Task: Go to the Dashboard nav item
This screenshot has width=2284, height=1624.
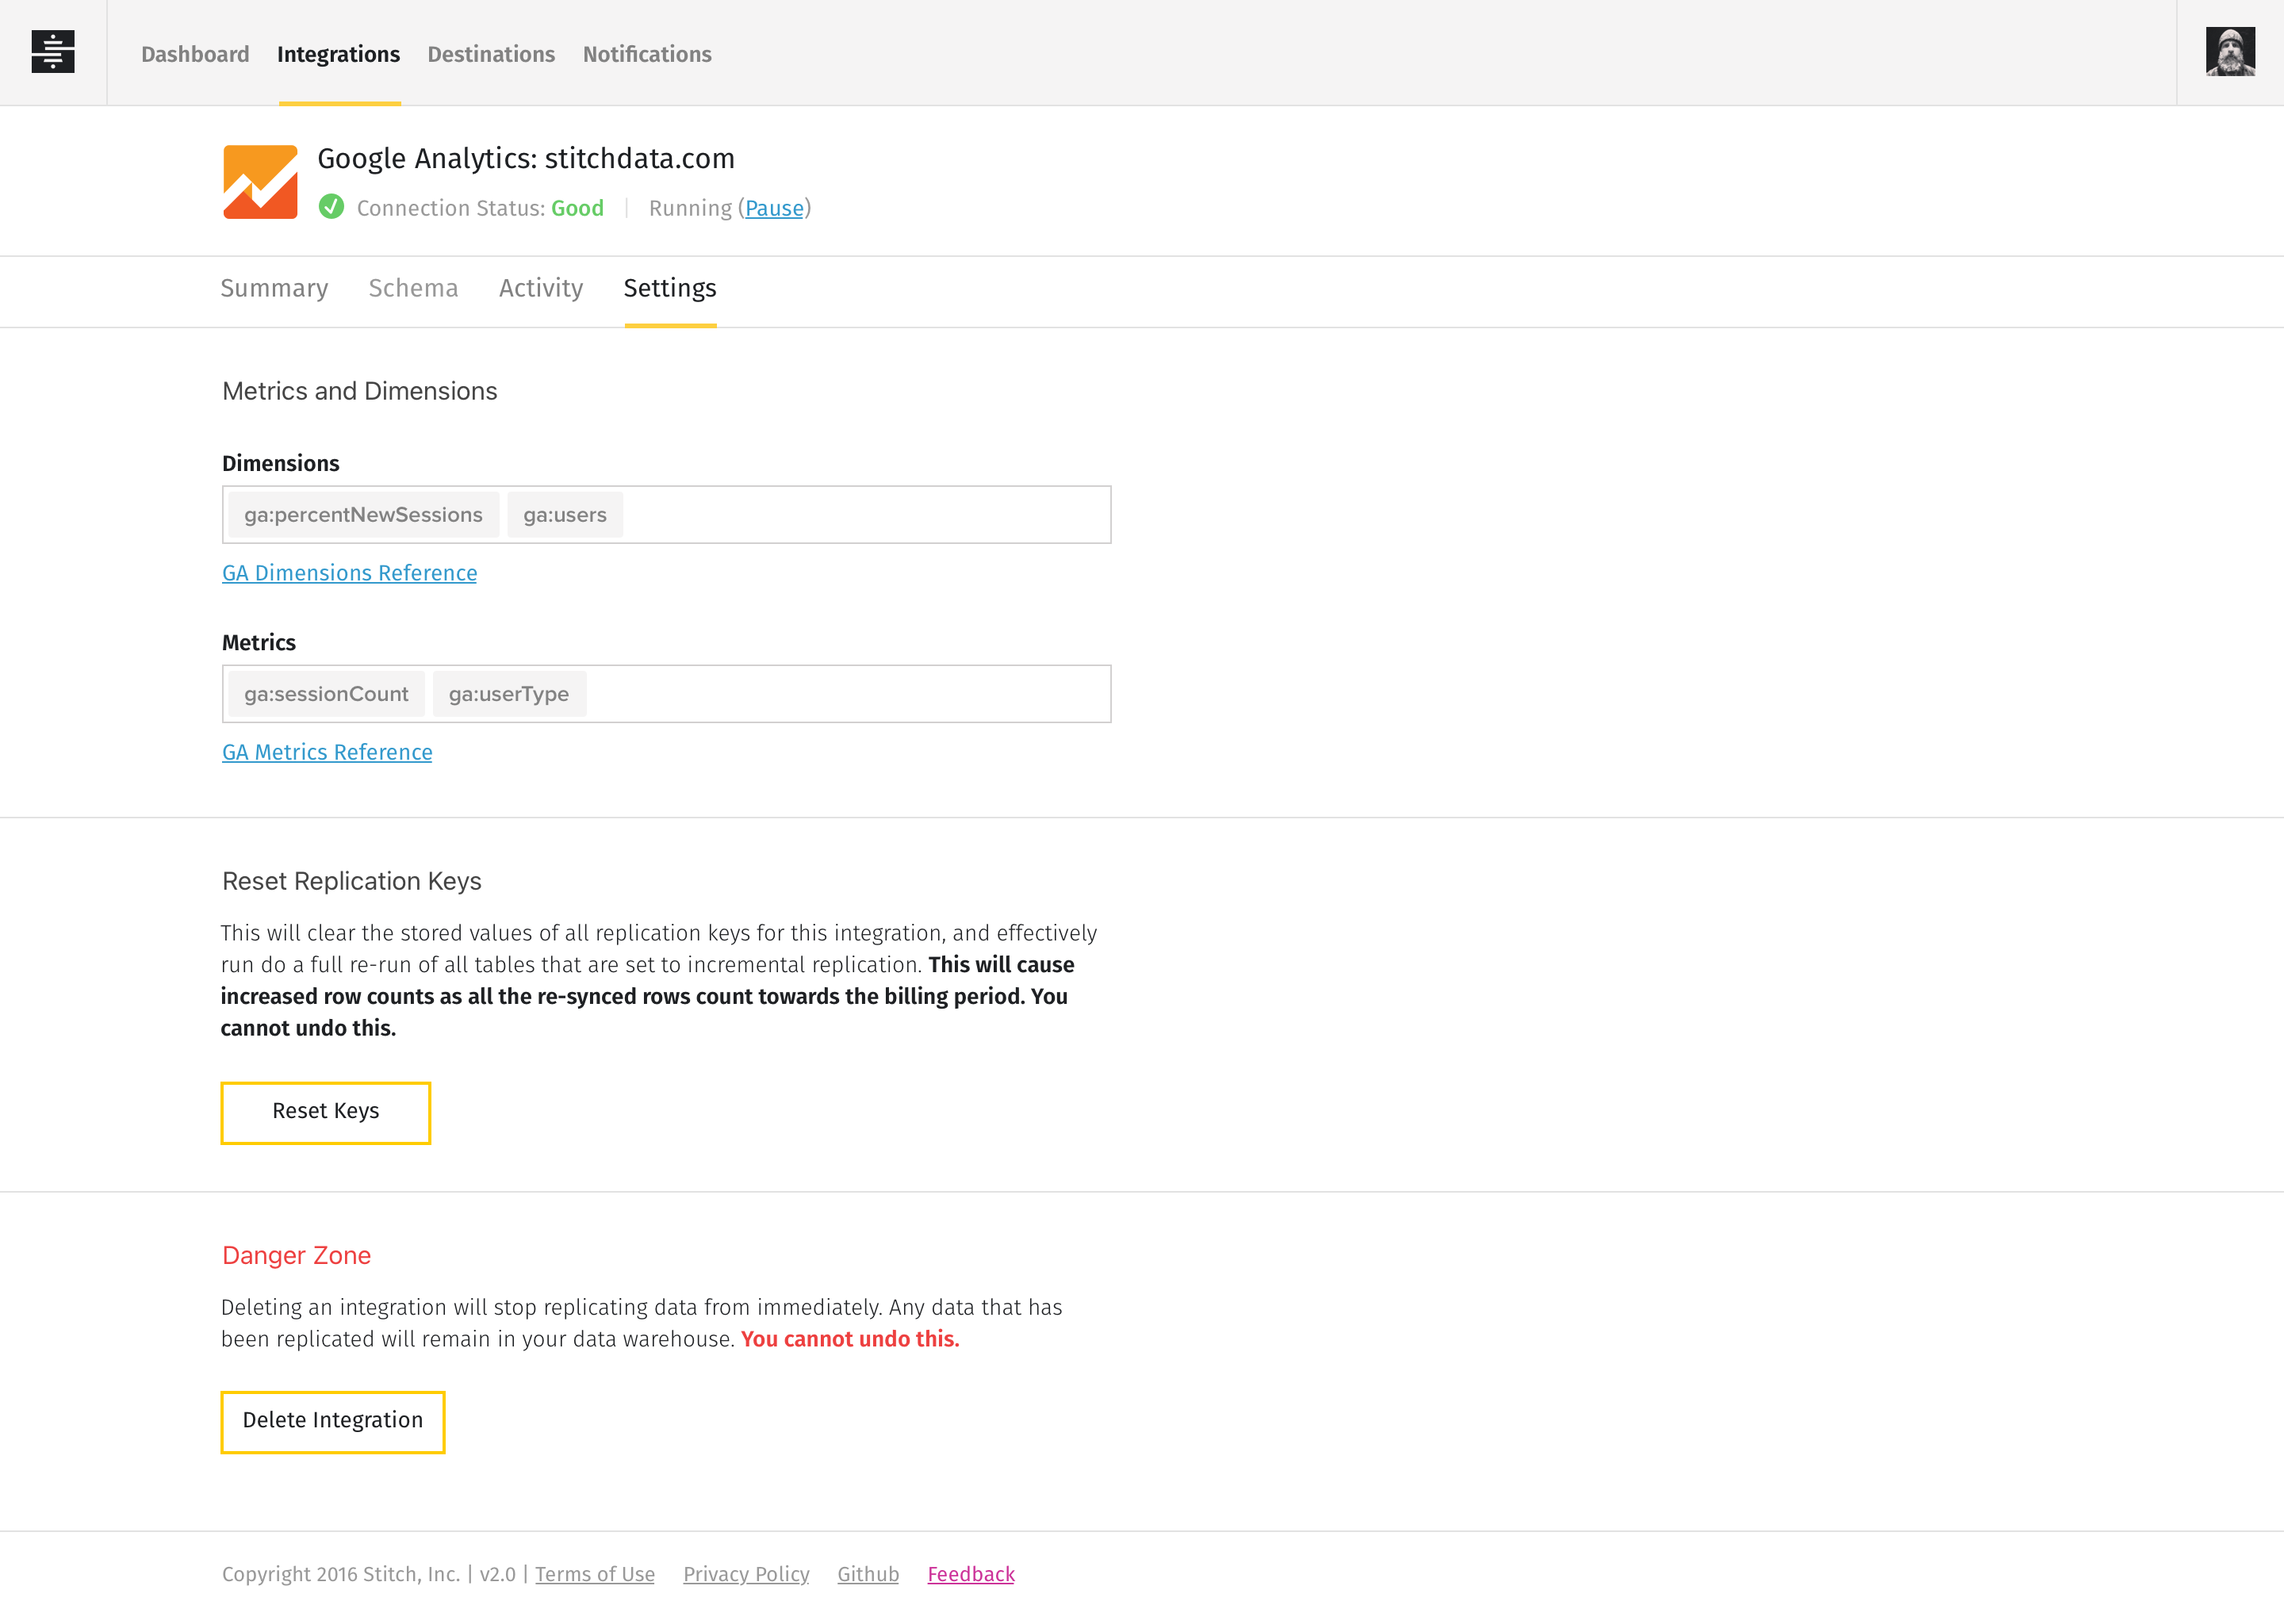Action: tap(195, 54)
